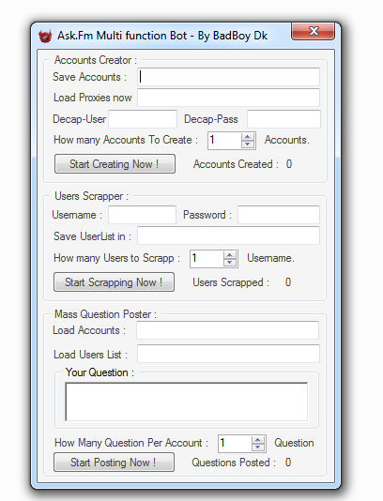Click the Load Proxies now input field

[x=228, y=98]
